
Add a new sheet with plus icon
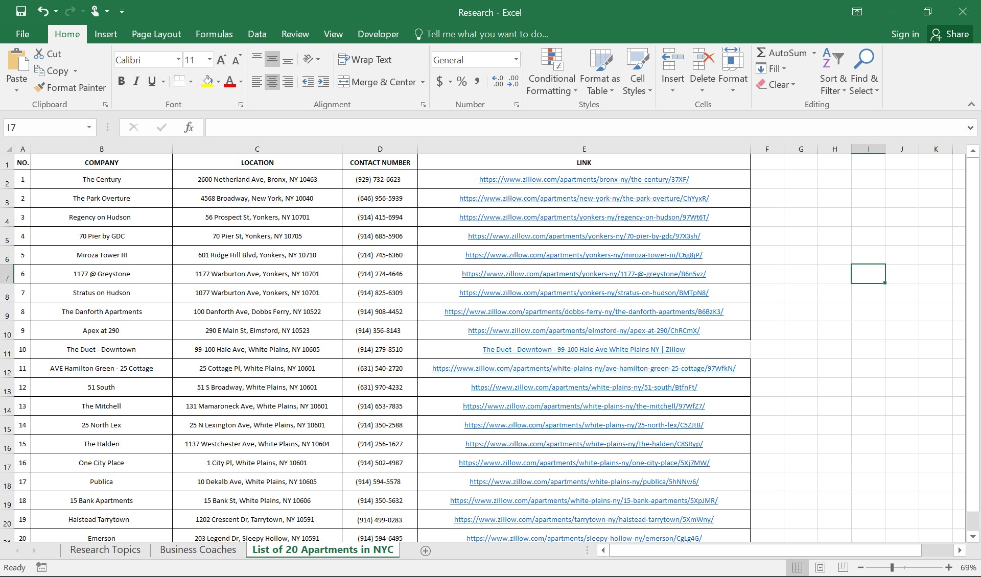point(426,550)
